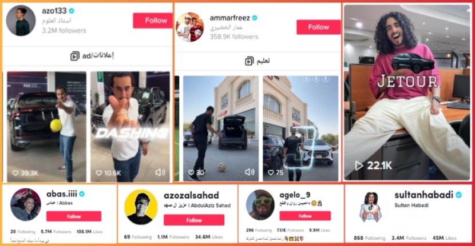The width and height of the screenshot is (475, 246).
Task: Follow agelo_9 profile
Action: click(305, 216)
